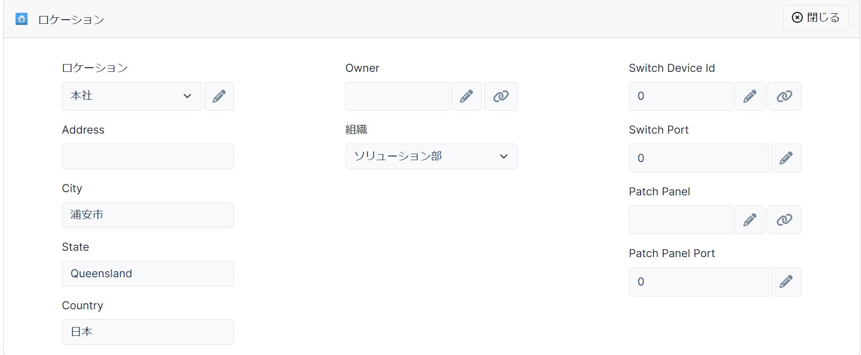Click the link icon next to Owner
861x355 pixels.
point(501,96)
